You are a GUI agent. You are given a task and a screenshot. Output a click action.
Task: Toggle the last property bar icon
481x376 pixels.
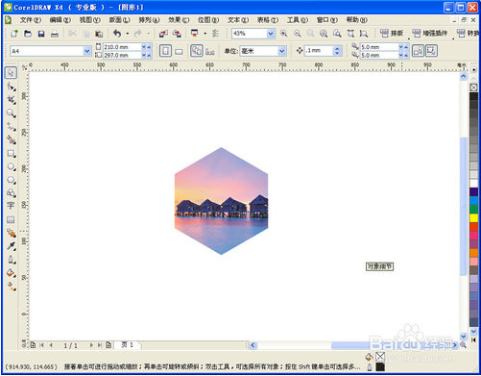pos(431,51)
